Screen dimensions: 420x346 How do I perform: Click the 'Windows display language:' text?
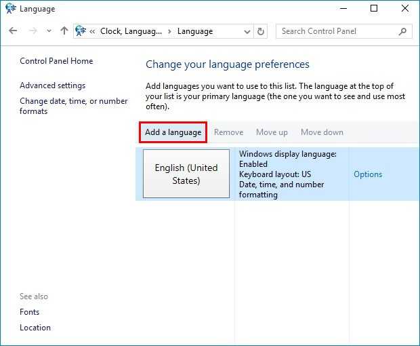click(288, 154)
